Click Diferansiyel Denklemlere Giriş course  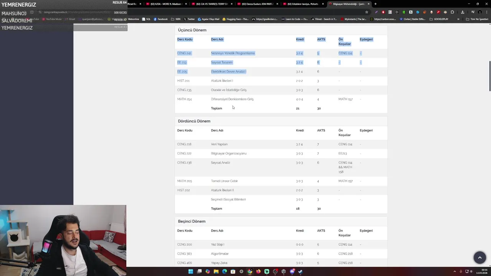coord(232,99)
